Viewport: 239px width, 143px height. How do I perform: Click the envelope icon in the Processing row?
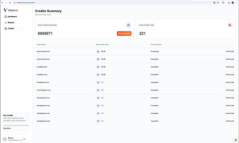[x=98, y=52]
